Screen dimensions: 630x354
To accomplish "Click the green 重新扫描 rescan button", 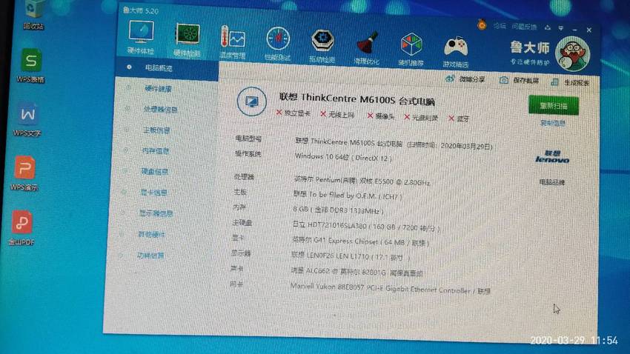I will (554, 106).
